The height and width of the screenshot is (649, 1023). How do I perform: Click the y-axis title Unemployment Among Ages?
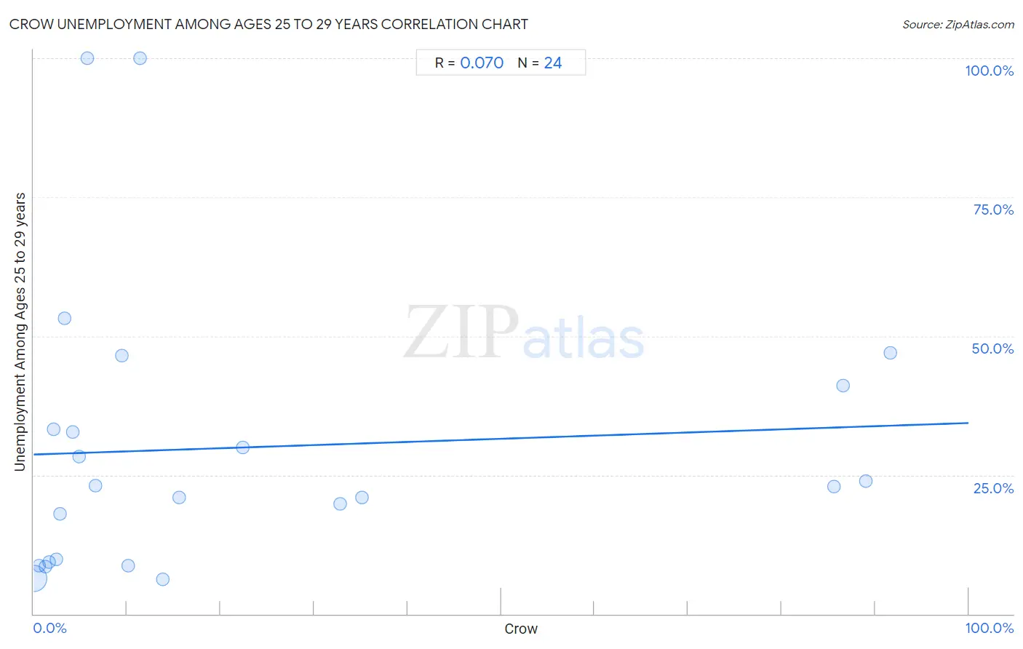pyautogui.click(x=20, y=332)
